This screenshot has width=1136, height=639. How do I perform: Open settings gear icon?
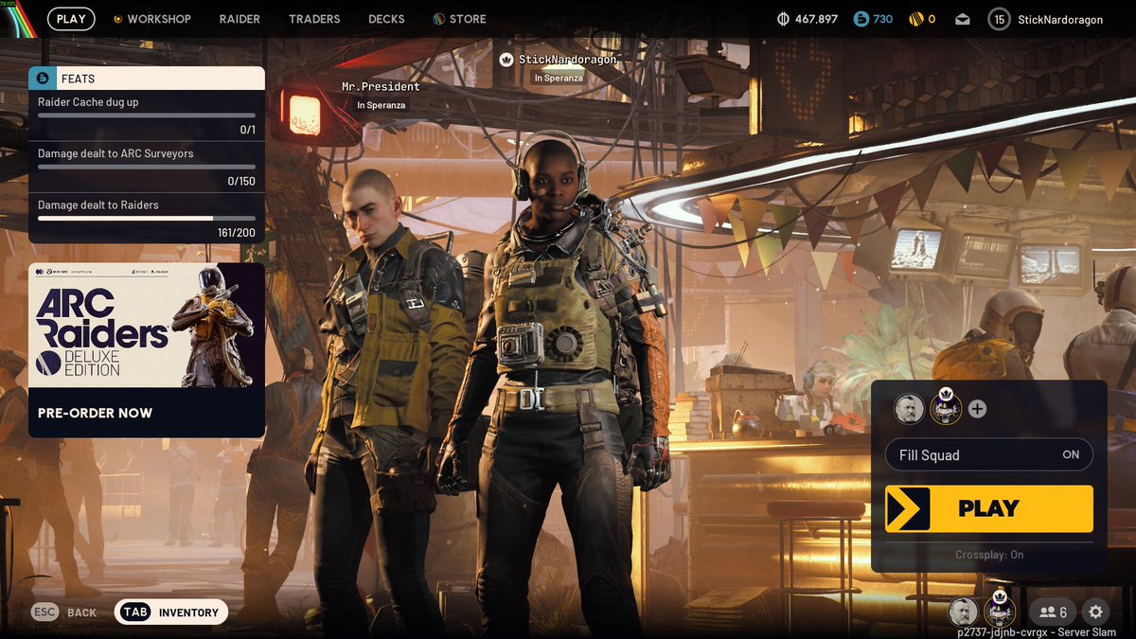point(1095,612)
